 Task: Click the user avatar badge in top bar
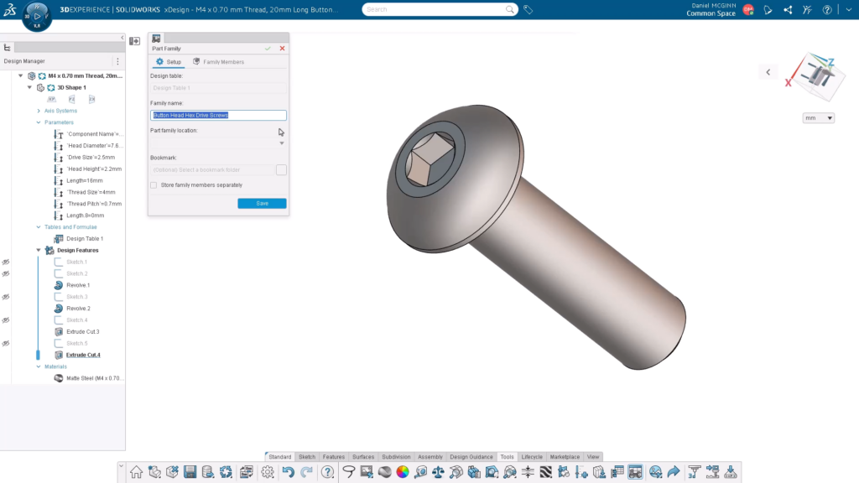(748, 9)
